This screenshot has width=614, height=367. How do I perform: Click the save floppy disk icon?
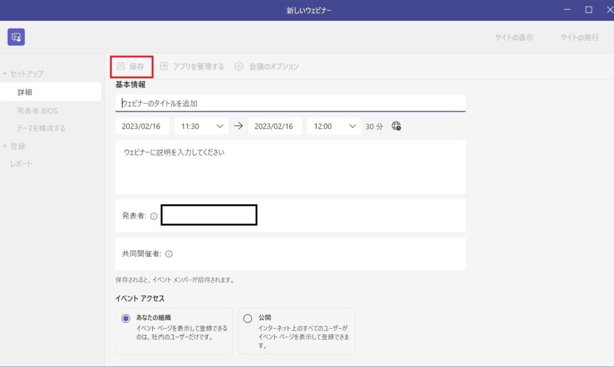[121, 66]
